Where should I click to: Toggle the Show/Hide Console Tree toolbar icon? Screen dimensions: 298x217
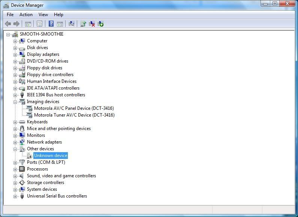click(x=28, y=24)
